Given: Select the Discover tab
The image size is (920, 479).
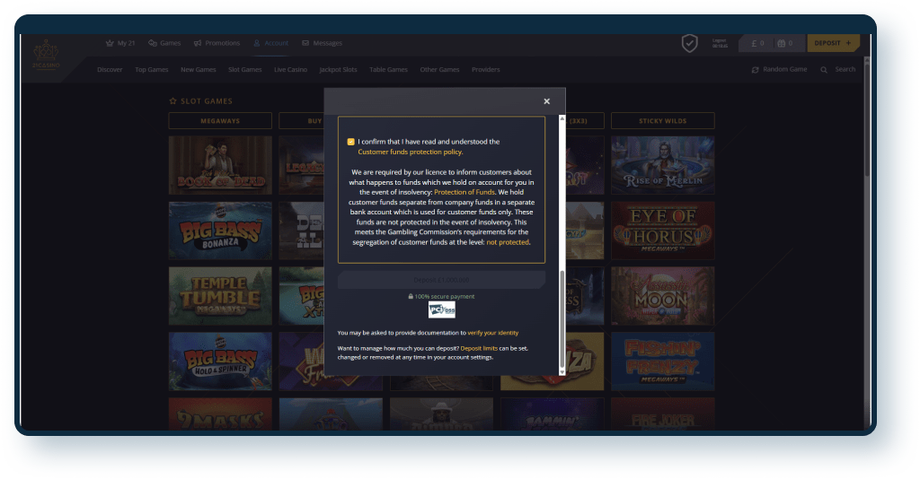Looking at the screenshot, I should click(x=110, y=70).
